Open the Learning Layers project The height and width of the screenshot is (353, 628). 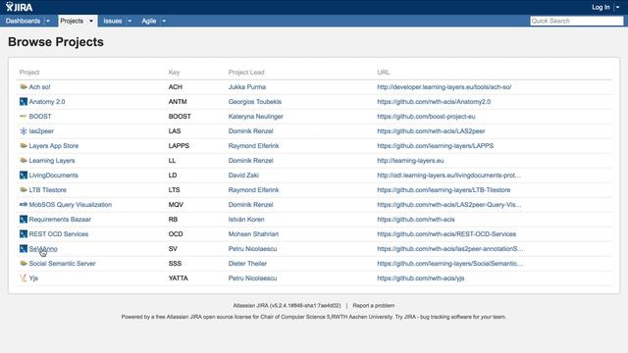pyautogui.click(x=52, y=161)
